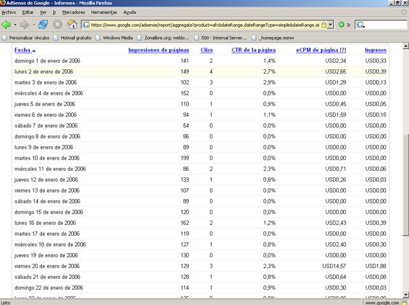Open the Herramientas menu
This screenshot has height=305, width=409.
click(x=104, y=12)
